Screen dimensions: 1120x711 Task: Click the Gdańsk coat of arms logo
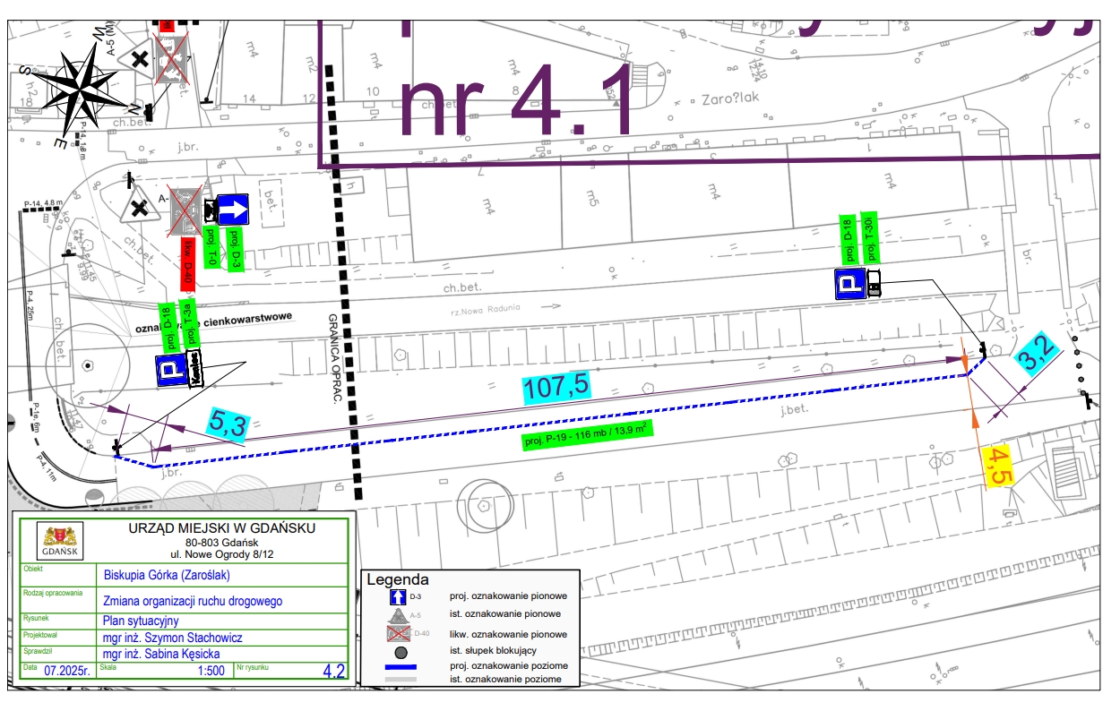(x=61, y=541)
